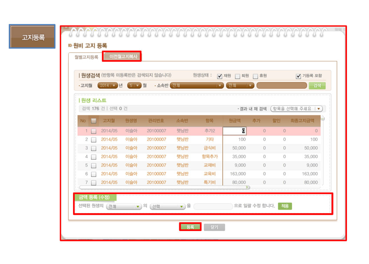Select the 월별고지등록 tab
This screenshot has width=369, height=264.
pos(86,57)
